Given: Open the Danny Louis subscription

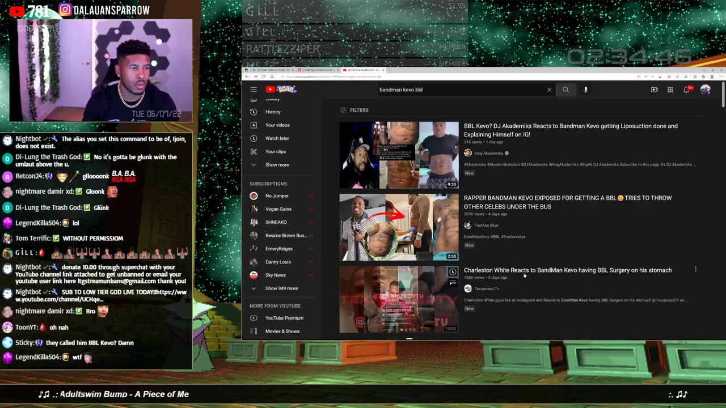Looking at the screenshot, I should click(x=282, y=262).
